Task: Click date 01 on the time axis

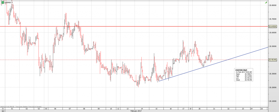Action: tap(12, 109)
